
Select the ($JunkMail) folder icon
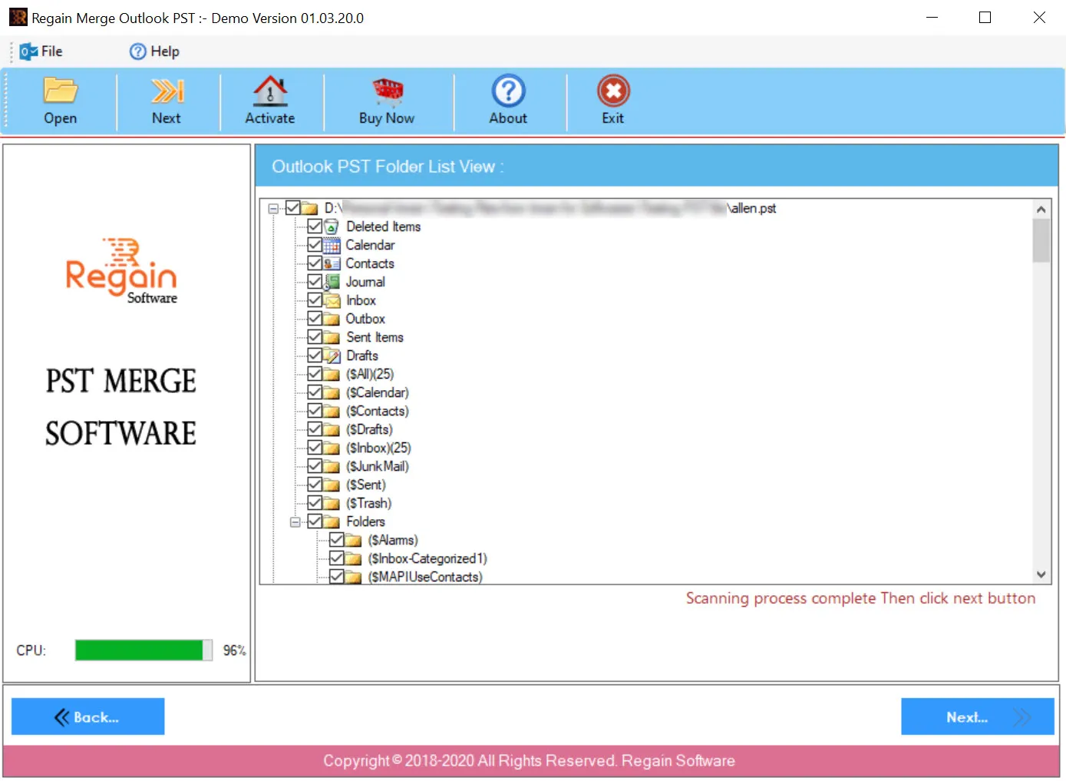(332, 466)
